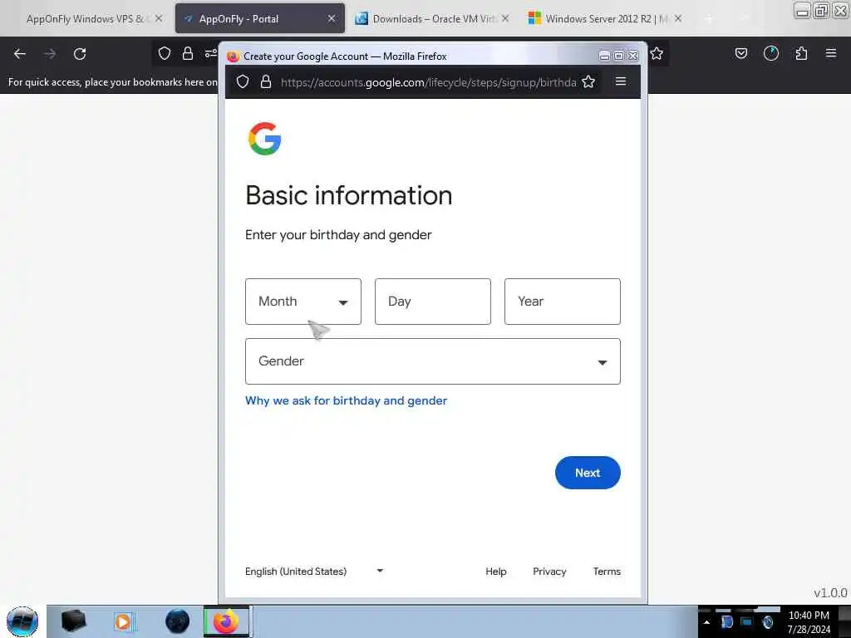Image resolution: width=851 pixels, height=638 pixels.
Task: Open the Terms link
Action: point(607,572)
